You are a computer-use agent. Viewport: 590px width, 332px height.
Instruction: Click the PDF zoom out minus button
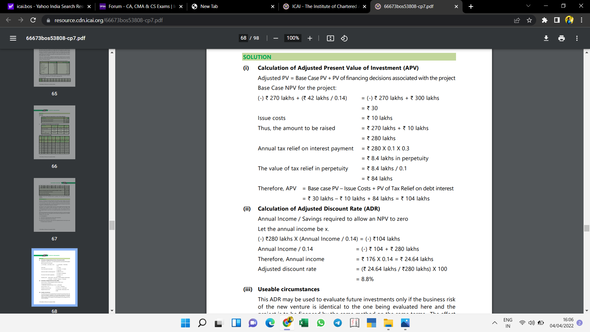[276, 38]
